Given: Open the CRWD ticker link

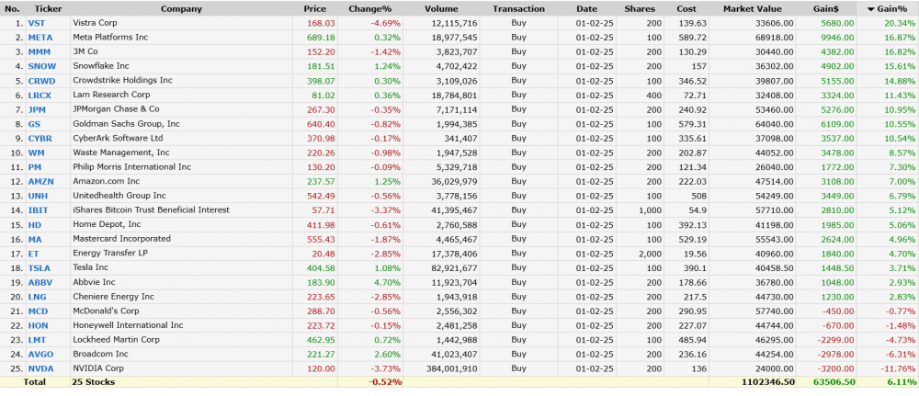Looking at the screenshot, I should click(41, 80).
